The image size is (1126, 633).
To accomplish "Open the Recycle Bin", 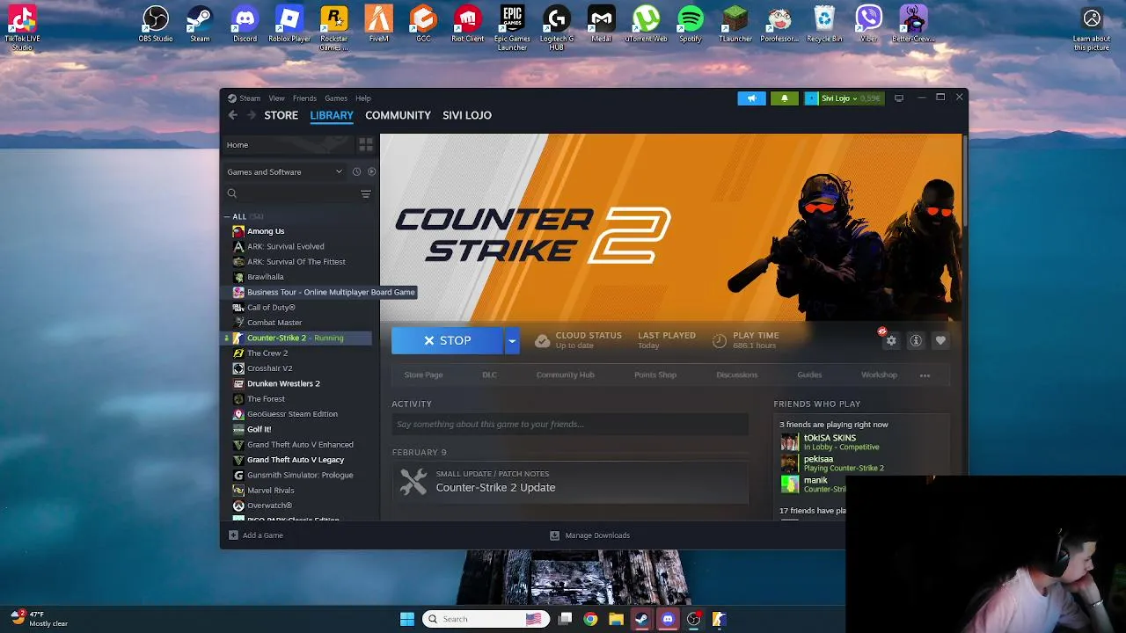I will pos(824,24).
